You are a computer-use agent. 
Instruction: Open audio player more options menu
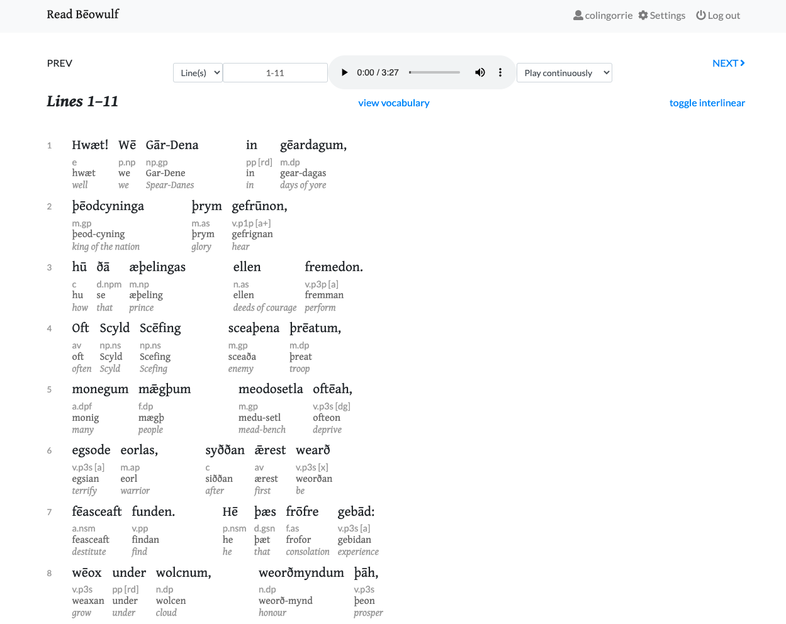tap(500, 72)
